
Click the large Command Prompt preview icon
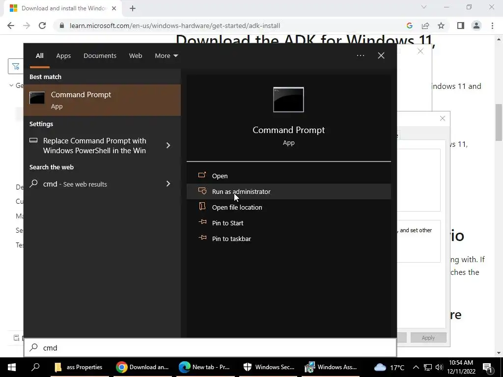tap(288, 100)
